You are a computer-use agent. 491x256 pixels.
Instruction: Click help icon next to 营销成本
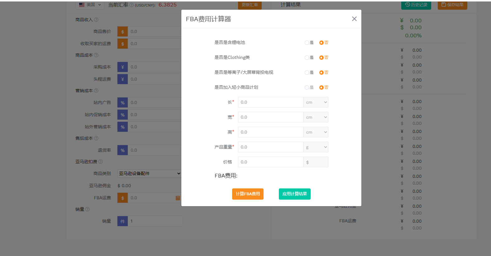(x=96, y=91)
